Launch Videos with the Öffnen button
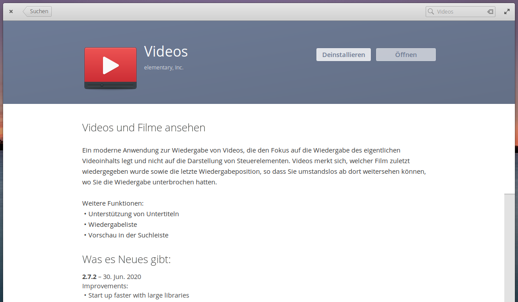This screenshot has height=302, width=518. (406, 55)
